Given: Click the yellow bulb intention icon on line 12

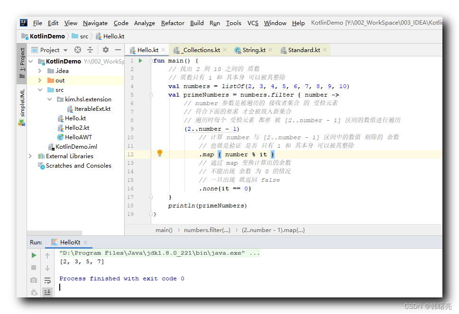Looking at the screenshot, I should point(159,153).
